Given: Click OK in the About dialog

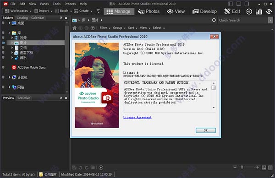Looking at the screenshot, I should pyautogui.click(x=206, y=130).
